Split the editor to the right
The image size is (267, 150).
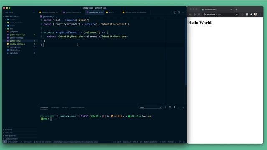179,12
